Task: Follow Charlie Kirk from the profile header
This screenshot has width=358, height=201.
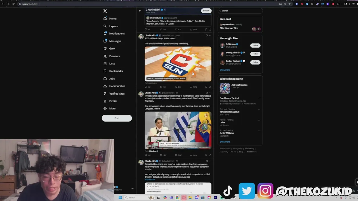Action: (x=206, y=11)
